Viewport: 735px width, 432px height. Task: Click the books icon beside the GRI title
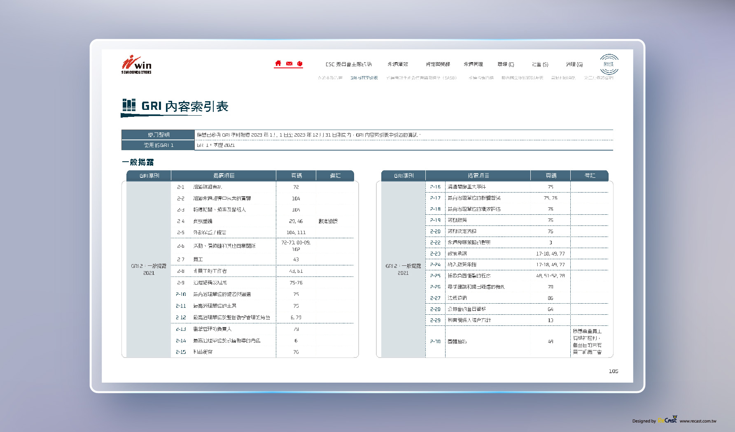pos(129,105)
